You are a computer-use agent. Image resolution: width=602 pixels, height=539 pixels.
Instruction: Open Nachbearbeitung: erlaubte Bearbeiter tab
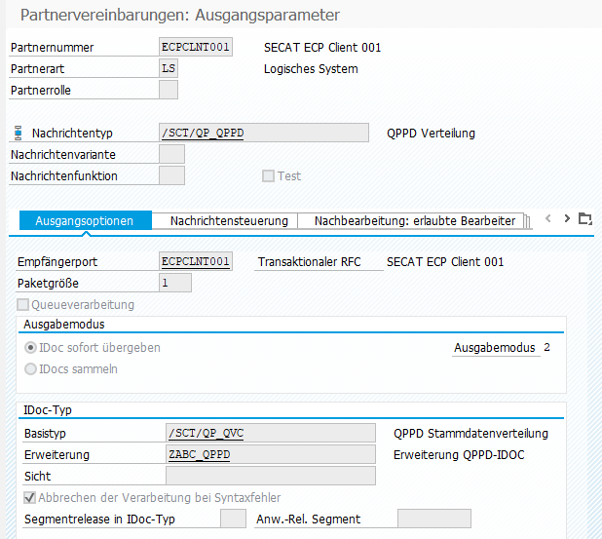[x=414, y=221]
